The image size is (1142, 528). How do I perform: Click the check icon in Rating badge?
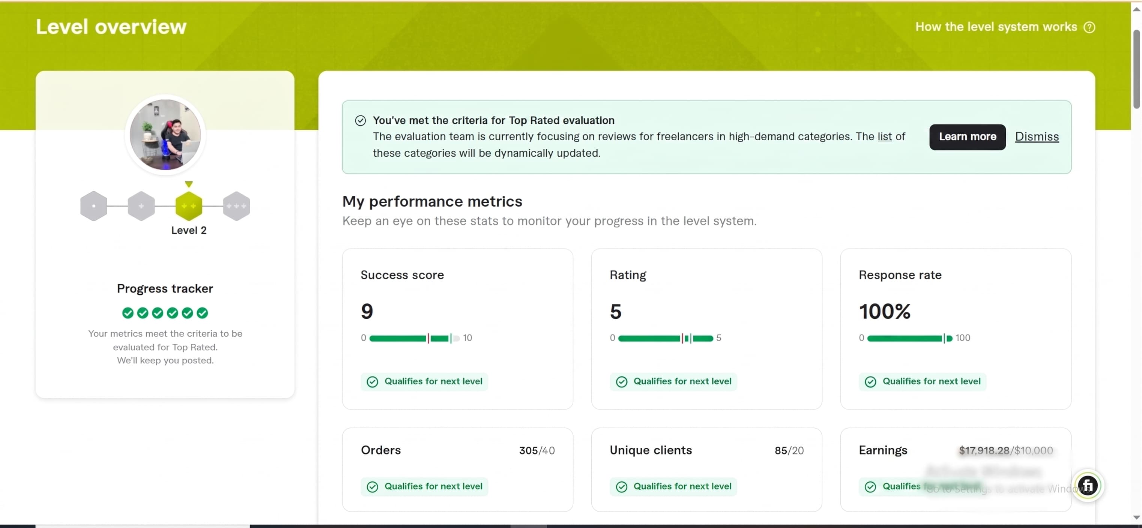point(622,382)
